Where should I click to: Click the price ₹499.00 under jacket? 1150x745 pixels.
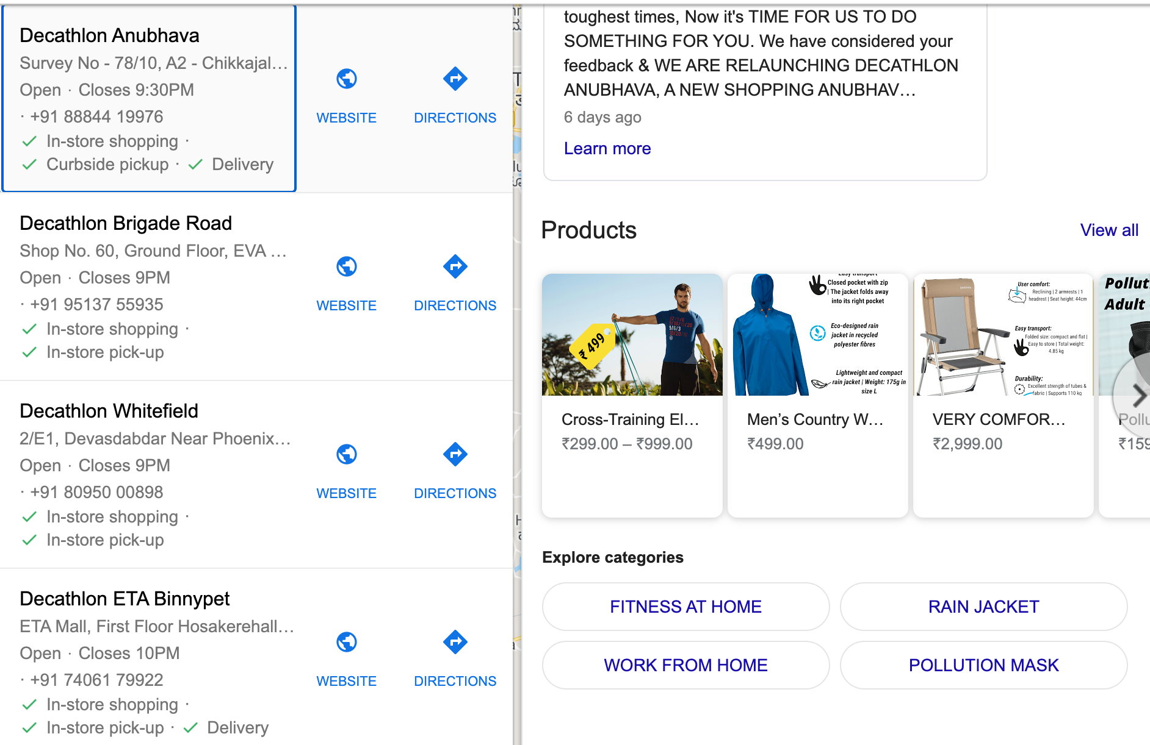click(x=775, y=444)
